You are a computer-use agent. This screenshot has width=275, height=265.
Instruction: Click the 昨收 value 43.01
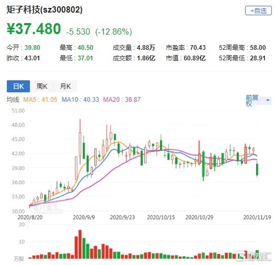click(x=32, y=58)
